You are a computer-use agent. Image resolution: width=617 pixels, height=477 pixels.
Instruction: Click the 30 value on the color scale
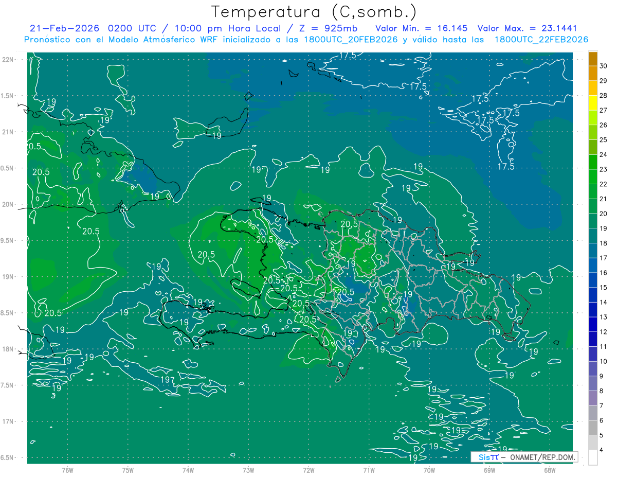604,66
